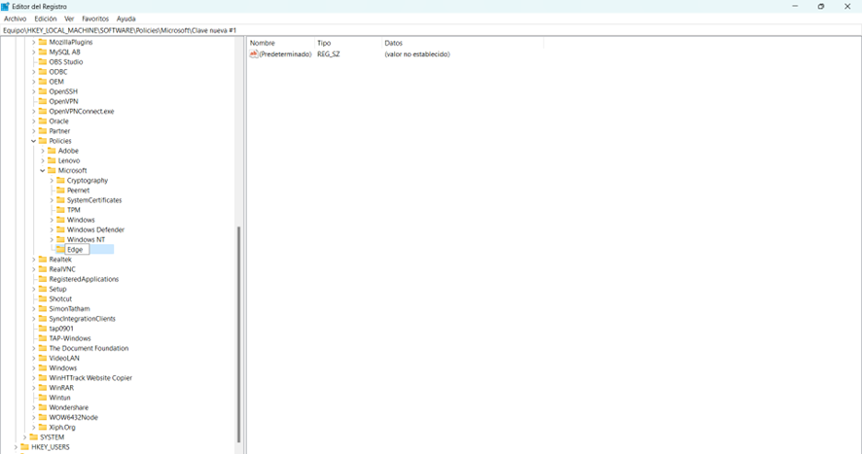862x454 pixels.
Task: Click the ODBC folder icon
Action: pos(43,71)
